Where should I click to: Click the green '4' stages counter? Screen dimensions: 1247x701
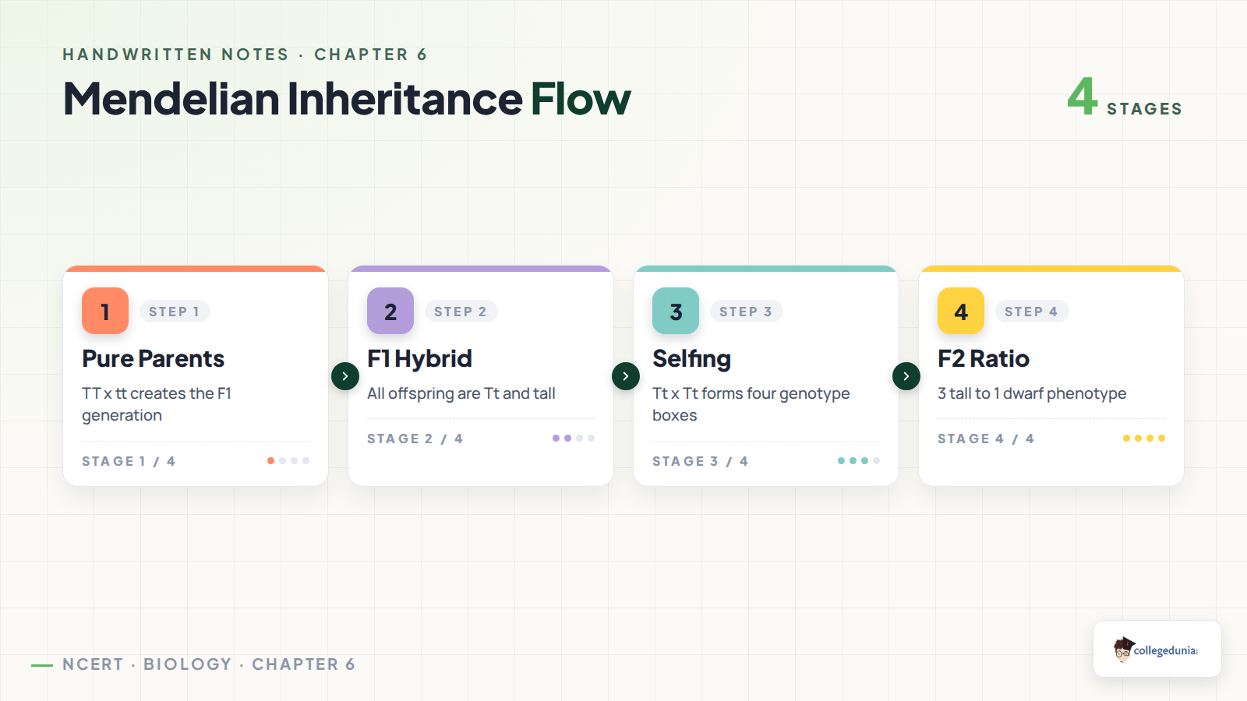click(x=1083, y=97)
